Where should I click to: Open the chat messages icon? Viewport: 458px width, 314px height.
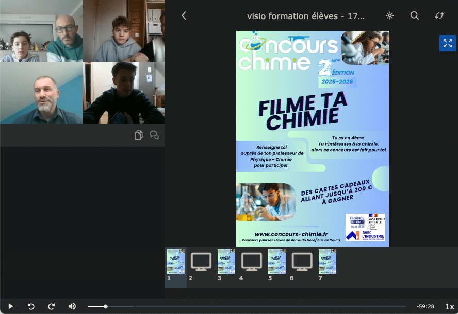(154, 135)
